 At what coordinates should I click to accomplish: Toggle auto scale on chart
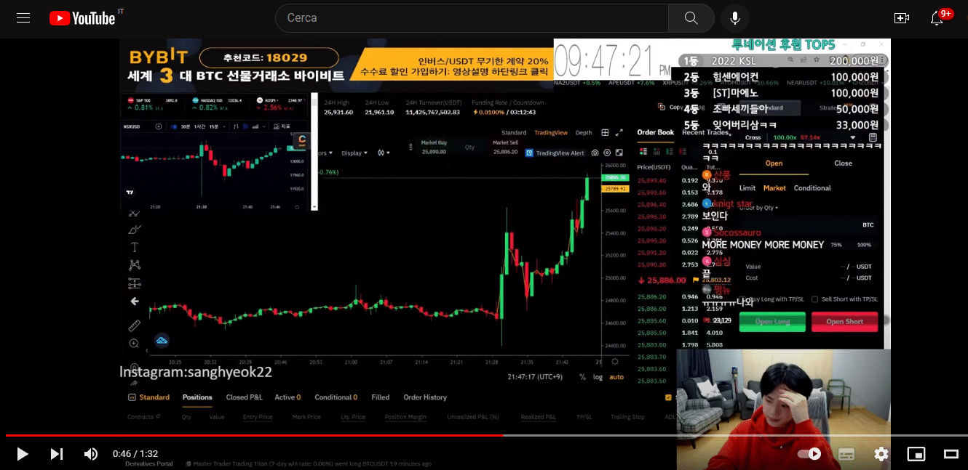(616, 377)
